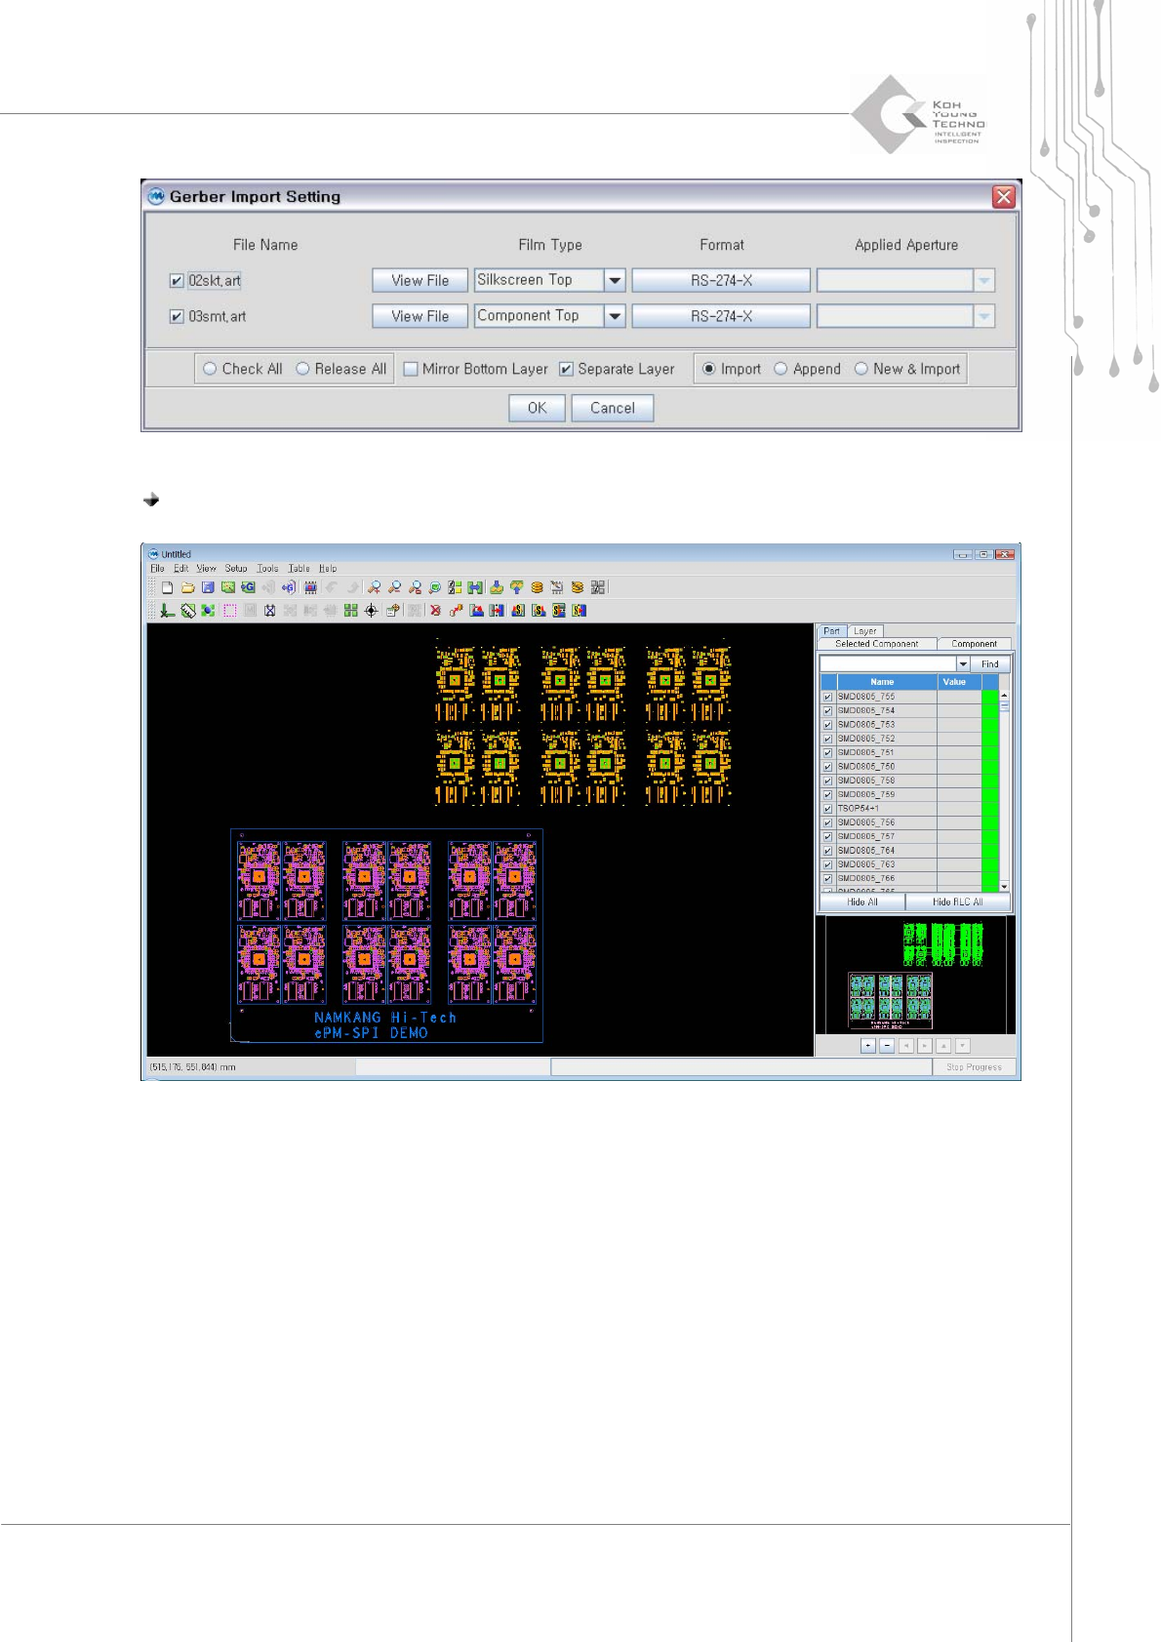Click the green color cell for SMD0805_754
Image resolution: width=1161 pixels, height=1642 pixels.
[989, 710]
